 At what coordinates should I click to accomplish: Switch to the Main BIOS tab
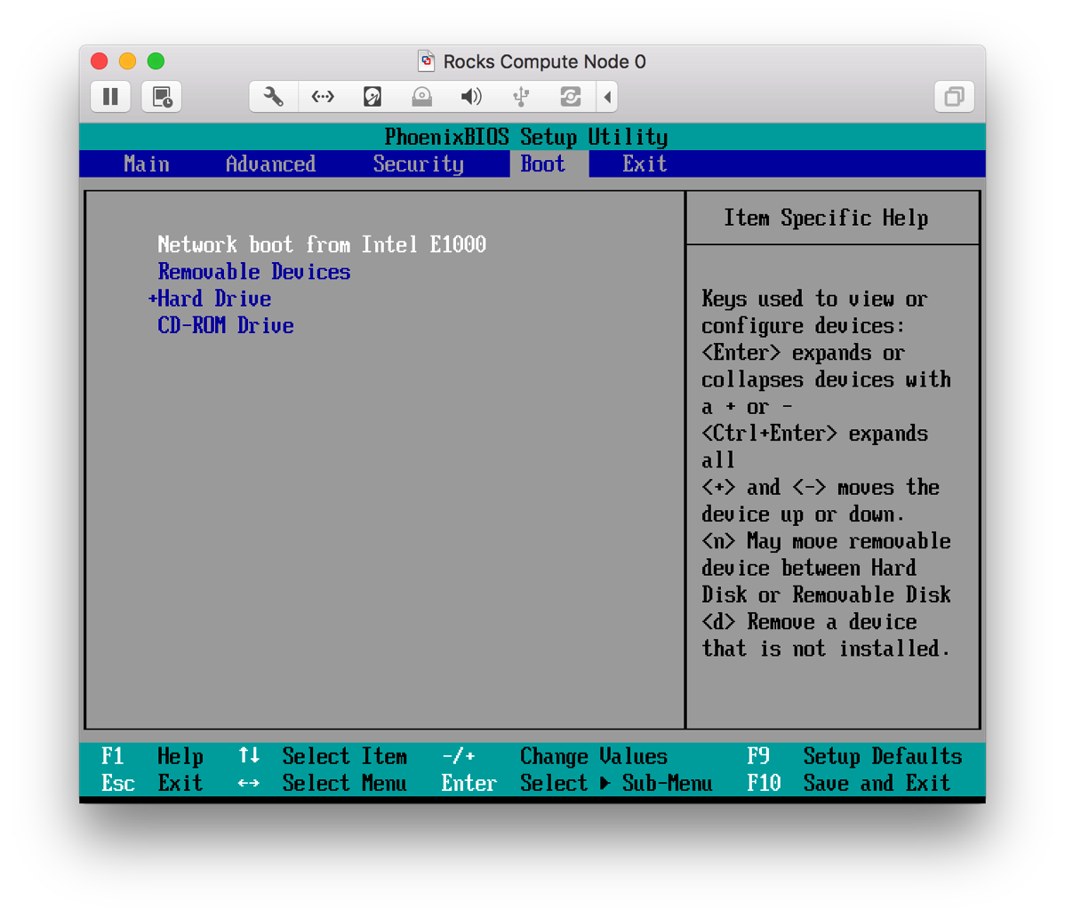(x=146, y=163)
